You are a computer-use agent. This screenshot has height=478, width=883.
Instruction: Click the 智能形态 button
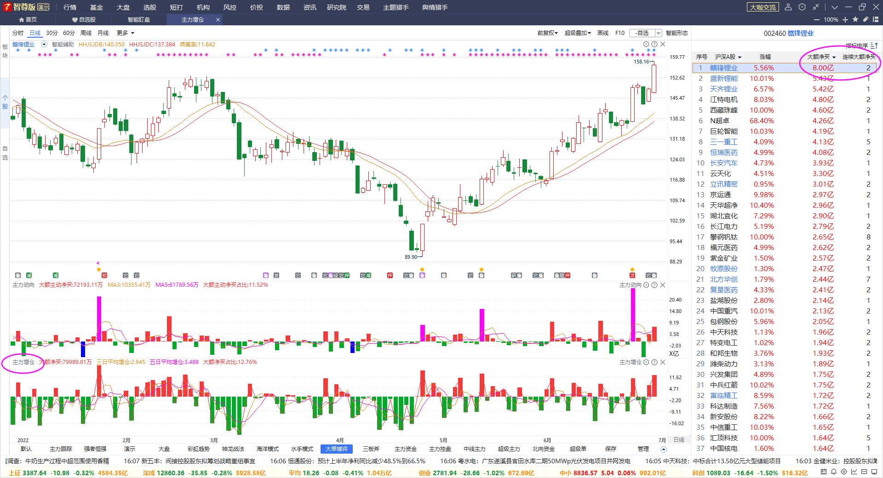[x=677, y=33]
